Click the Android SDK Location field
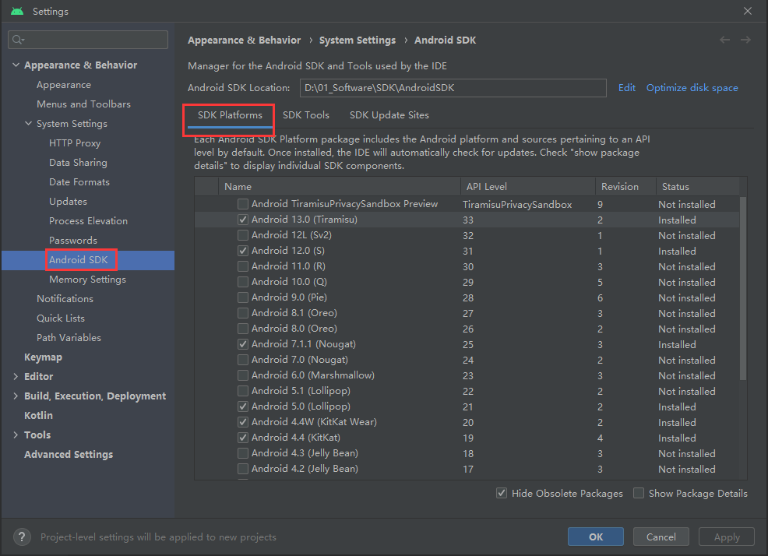Screen dimensions: 768x556 point(453,88)
